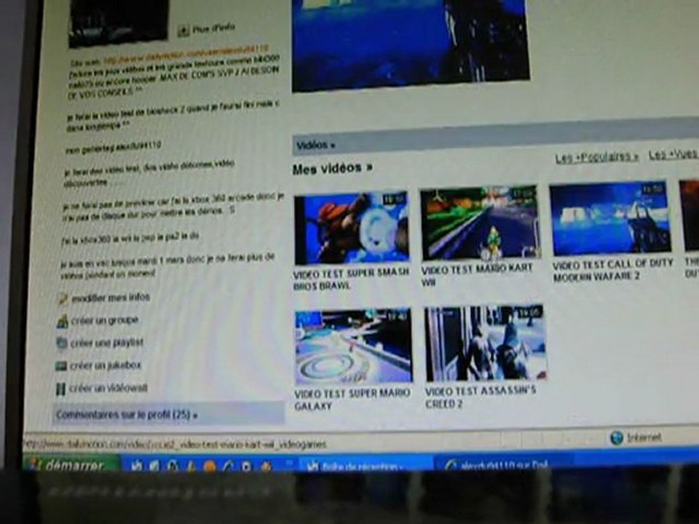Click the 'VIDEO TEST SUPER SMASH BROS BRAWL' title link
This screenshot has width=699, height=524.
coord(351,279)
